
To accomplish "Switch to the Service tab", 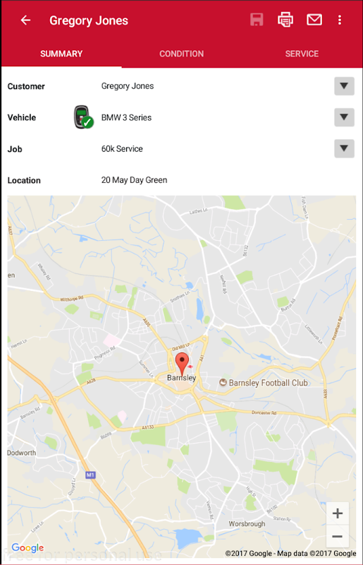I will pos(302,54).
